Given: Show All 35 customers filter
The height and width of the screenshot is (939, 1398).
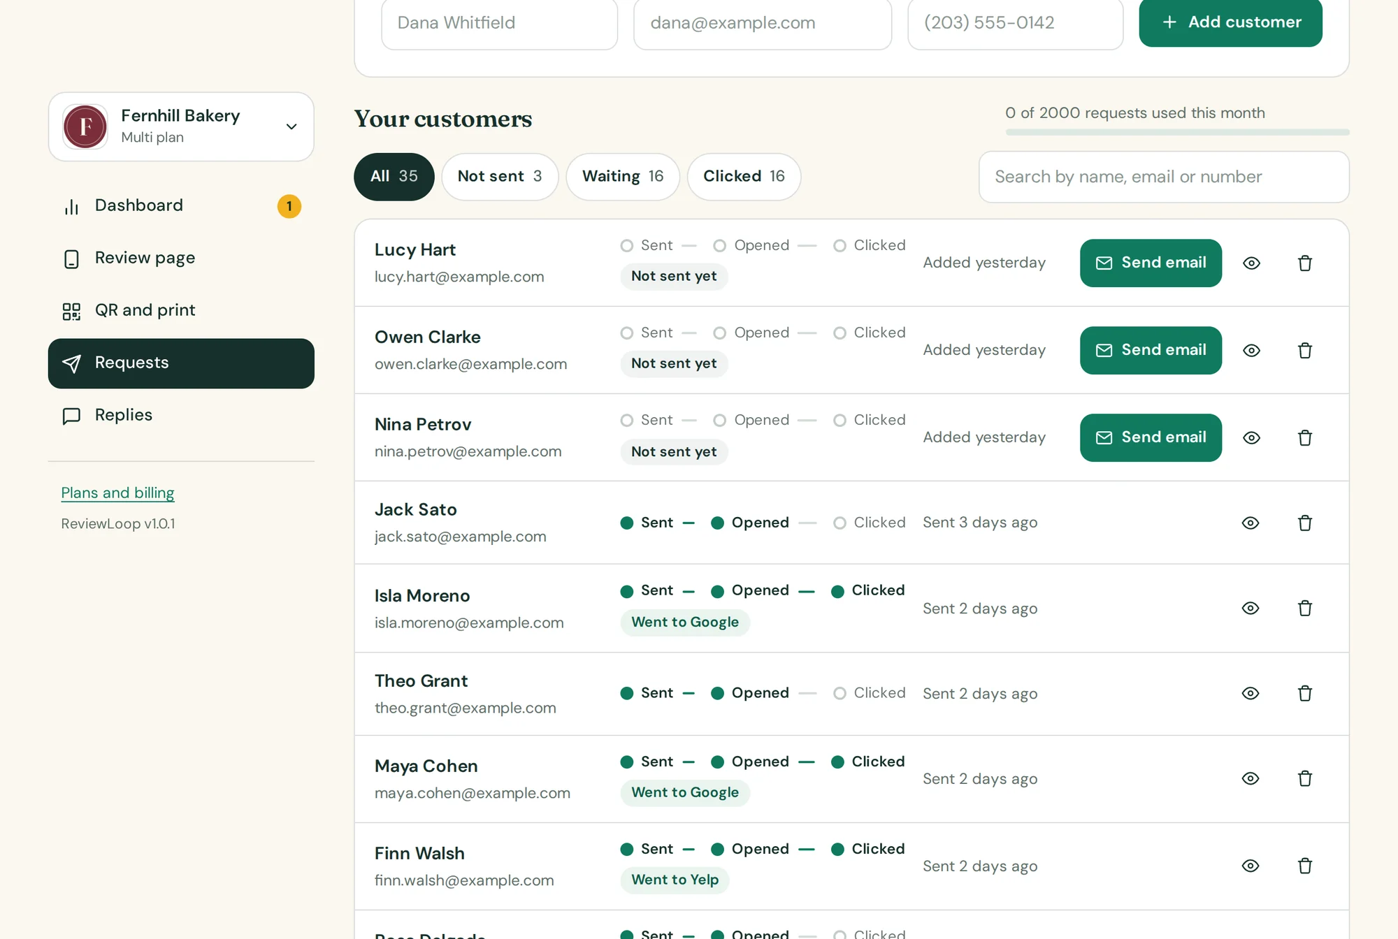Looking at the screenshot, I should click(394, 177).
